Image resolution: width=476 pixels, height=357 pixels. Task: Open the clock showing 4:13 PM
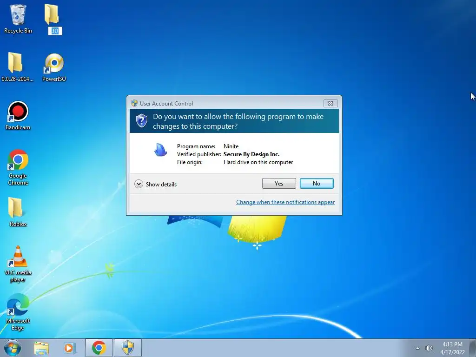pos(452,348)
